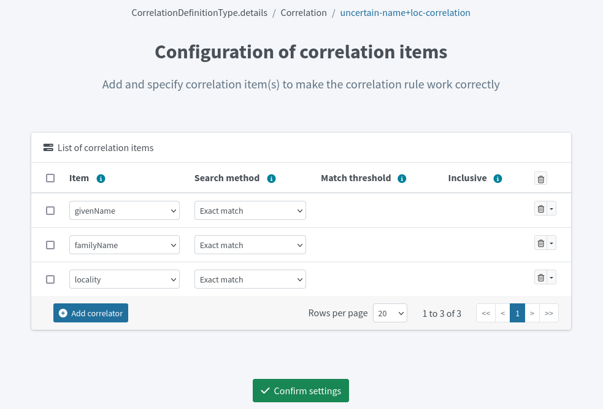Click the Confirm settings button
The height and width of the screenshot is (409, 603).
coord(301,391)
